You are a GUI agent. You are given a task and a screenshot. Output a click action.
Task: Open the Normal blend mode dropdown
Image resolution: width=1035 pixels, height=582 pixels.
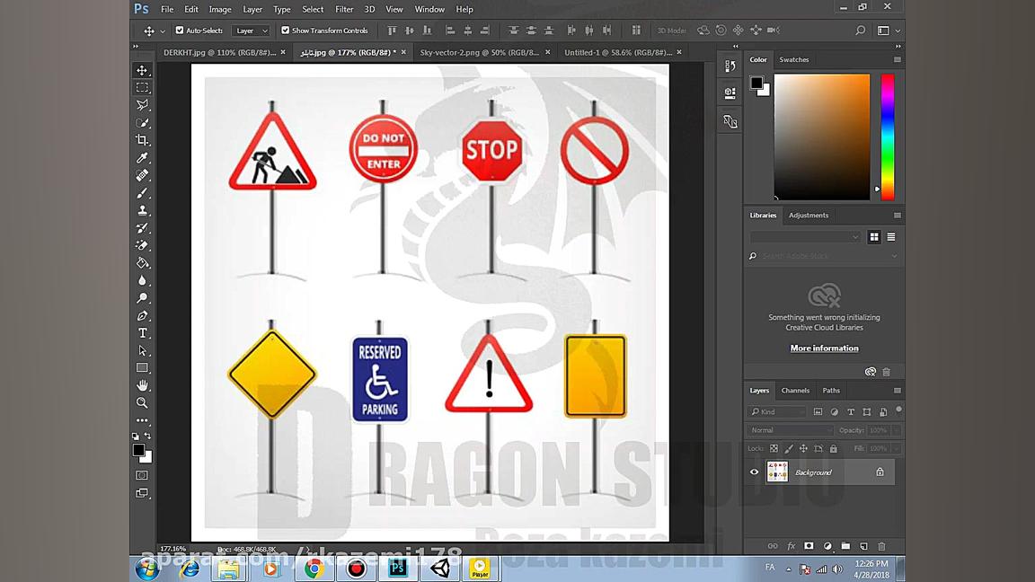[x=790, y=430]
